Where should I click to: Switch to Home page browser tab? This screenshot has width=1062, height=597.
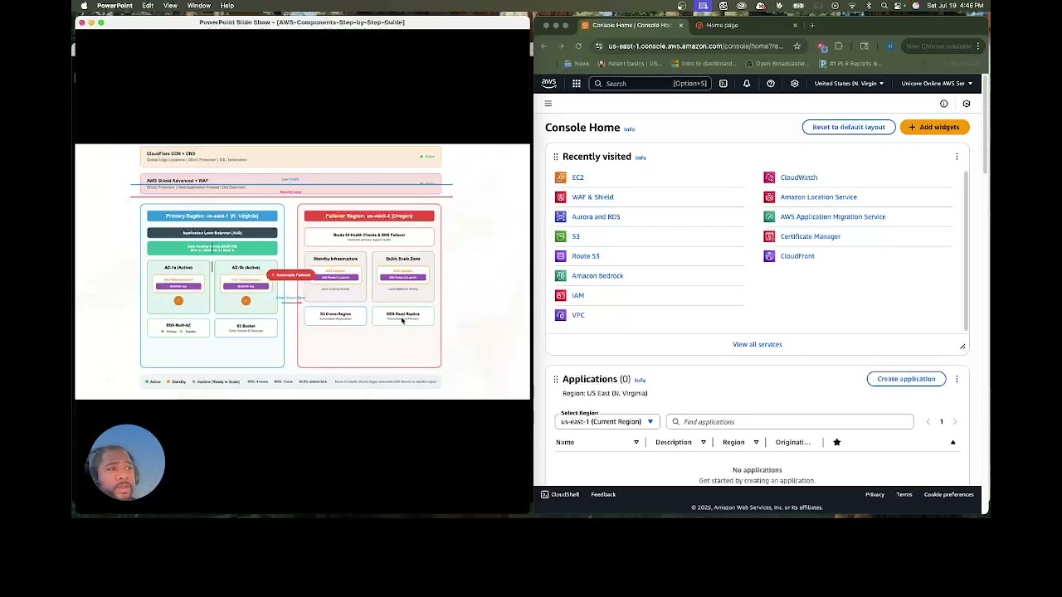[745, 25]
